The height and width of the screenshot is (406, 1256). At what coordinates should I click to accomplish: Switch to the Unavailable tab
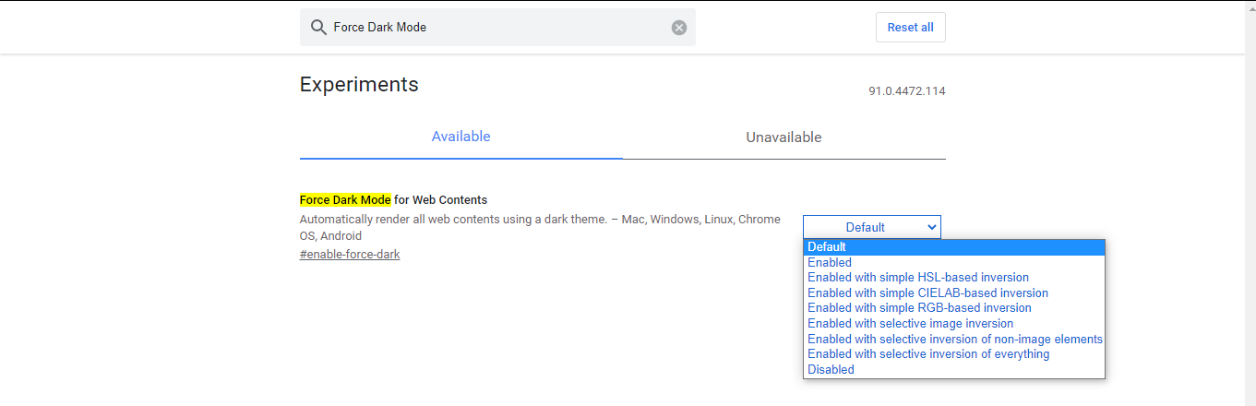(x=784, y=137)
